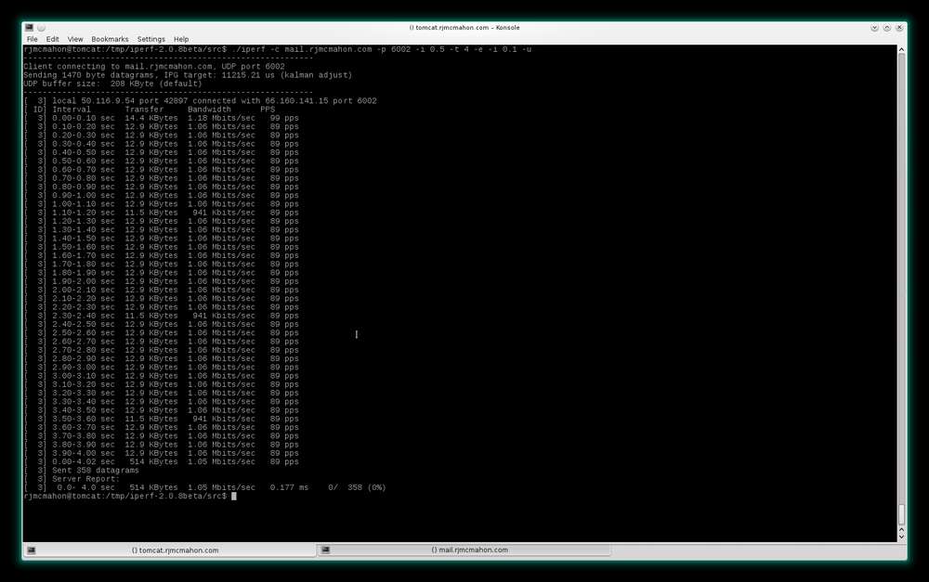
Task: Open the Help menu
Action: 181,39
